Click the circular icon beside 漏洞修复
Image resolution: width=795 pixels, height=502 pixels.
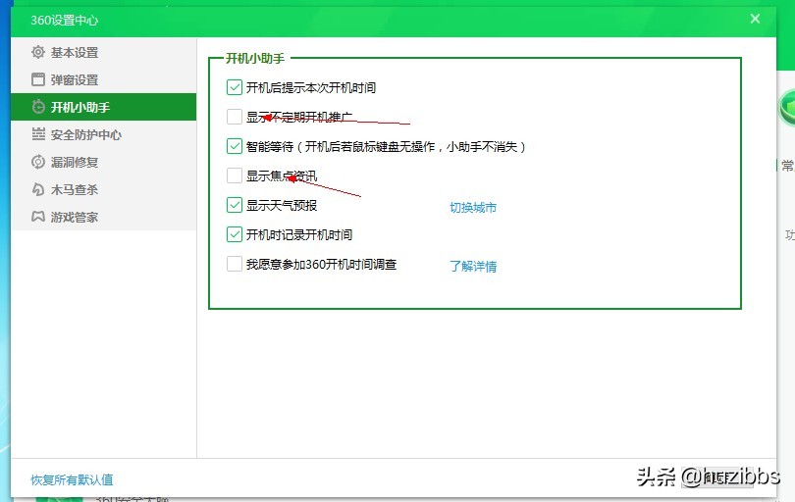click(38, 162)
